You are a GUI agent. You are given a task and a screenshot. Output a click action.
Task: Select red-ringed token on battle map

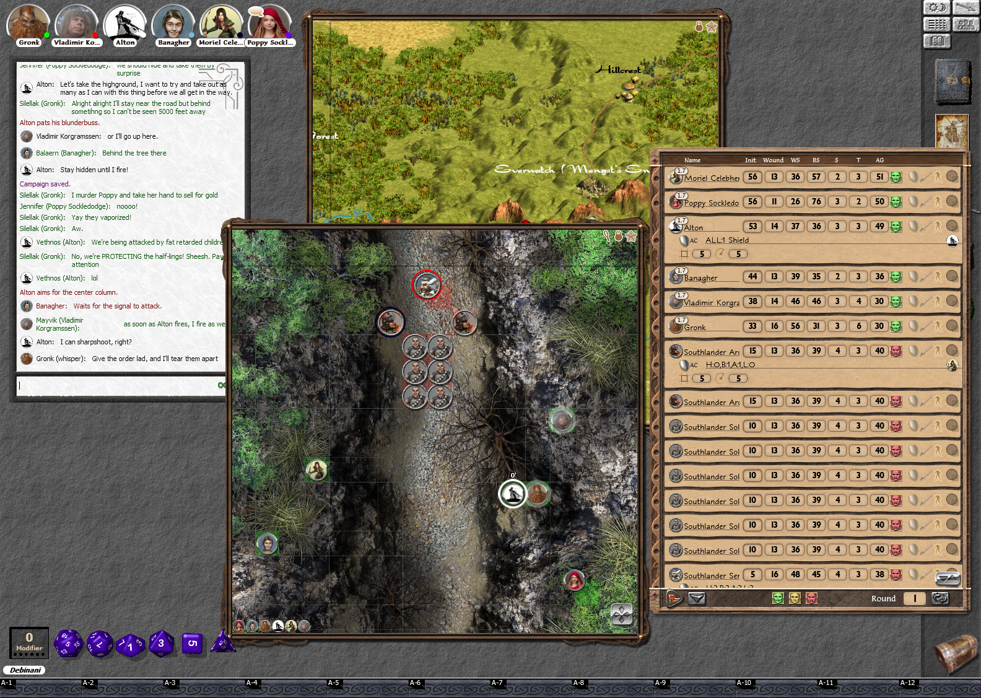[x=427, y=285]
